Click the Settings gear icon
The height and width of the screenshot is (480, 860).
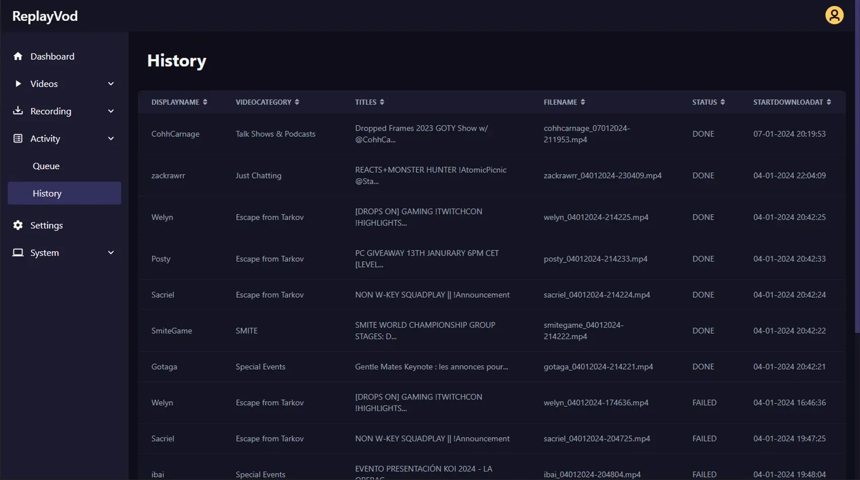click(x=18, y=225)
